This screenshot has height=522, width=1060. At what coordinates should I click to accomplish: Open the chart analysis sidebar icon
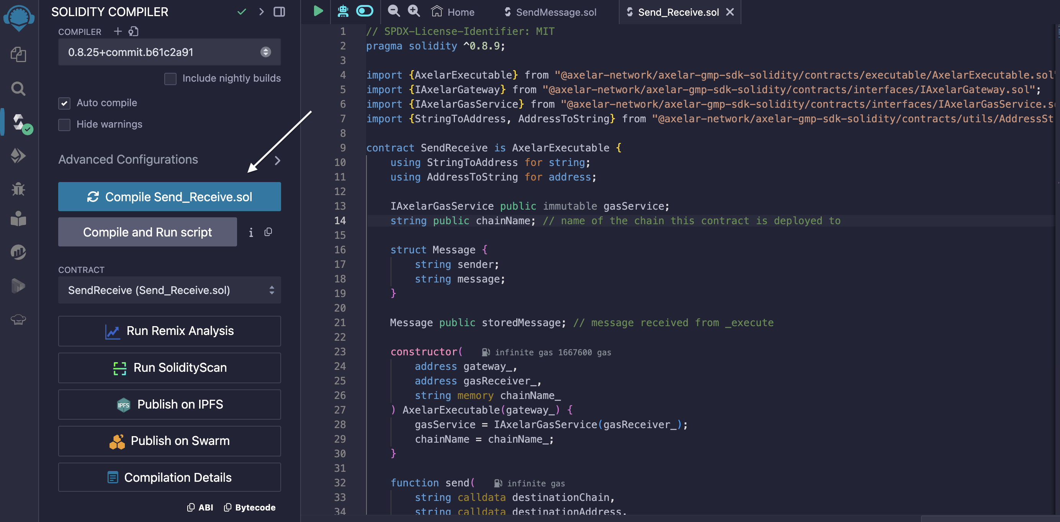tap(18, 252)
